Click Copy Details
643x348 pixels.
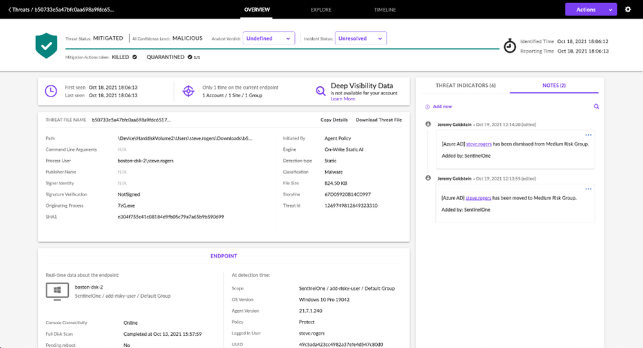334,120
